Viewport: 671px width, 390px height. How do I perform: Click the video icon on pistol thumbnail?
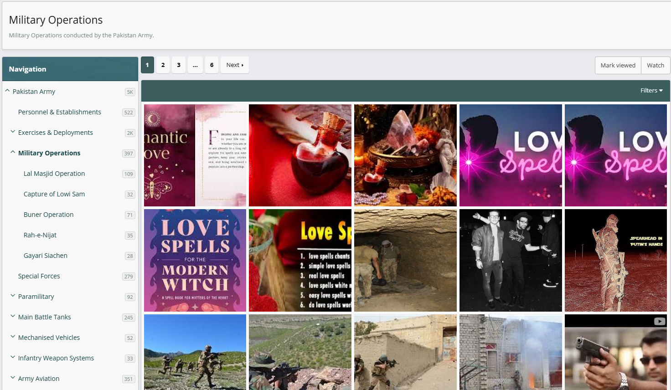[x=659, y=321]
